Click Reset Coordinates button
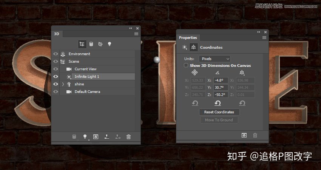The height and width of the screenshot is (170, 321). point(219,112)
